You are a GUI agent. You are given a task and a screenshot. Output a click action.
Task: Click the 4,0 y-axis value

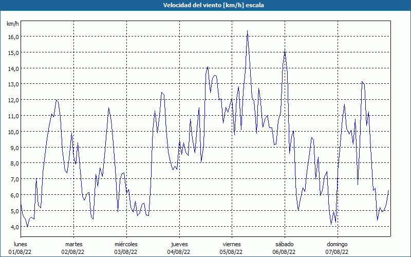pyautogui.click(x=14, y=227)
